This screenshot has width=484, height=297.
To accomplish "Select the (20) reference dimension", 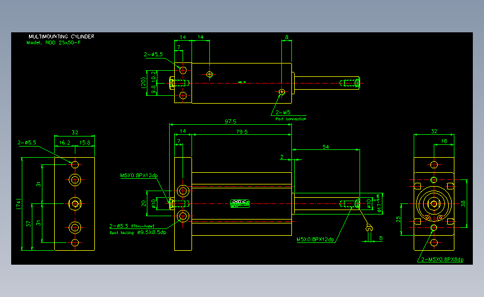I will (143, 83).
